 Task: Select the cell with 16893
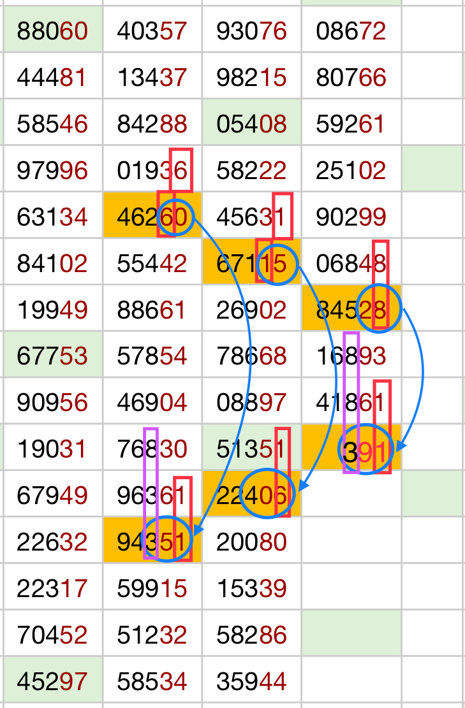(x=351, y=355)
